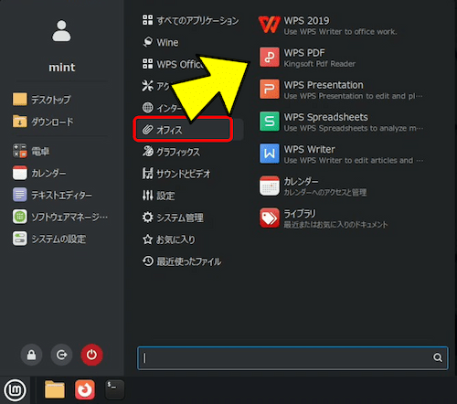The height and width of the screenshot is (404, 457).
Task: Open the file manager from taskbar
Action: coord(55,389)
